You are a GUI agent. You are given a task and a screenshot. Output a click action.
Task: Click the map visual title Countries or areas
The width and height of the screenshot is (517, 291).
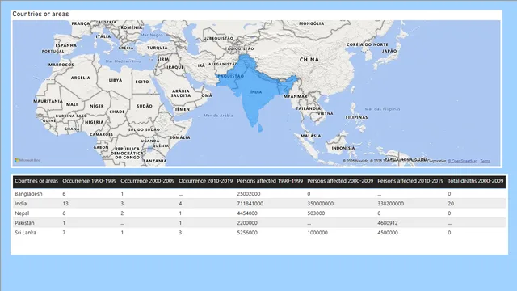coord(40,14)
